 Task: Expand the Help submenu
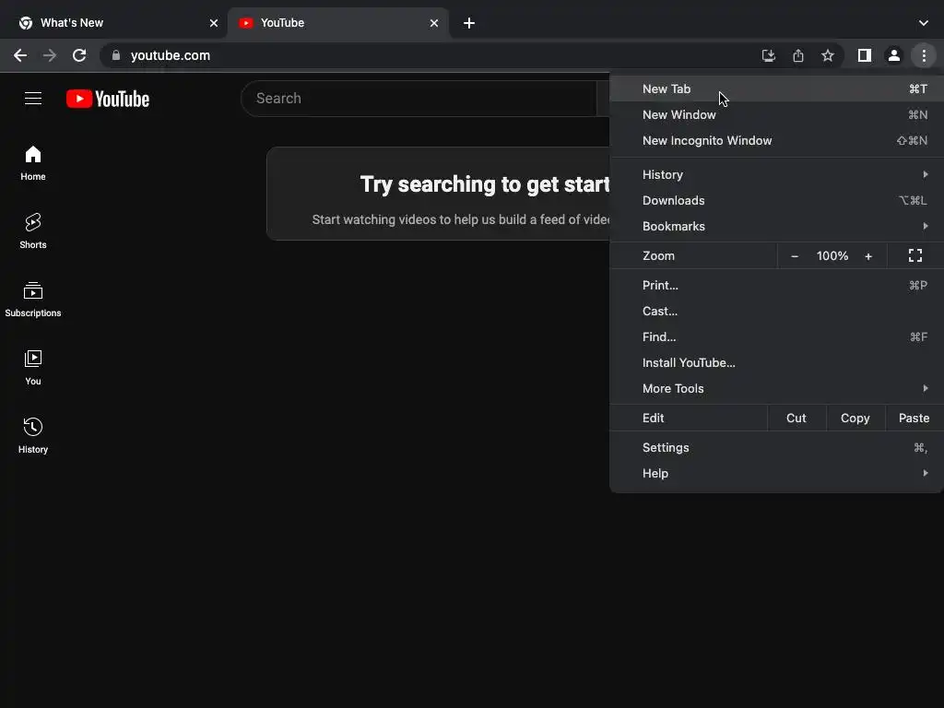(776, 473)
